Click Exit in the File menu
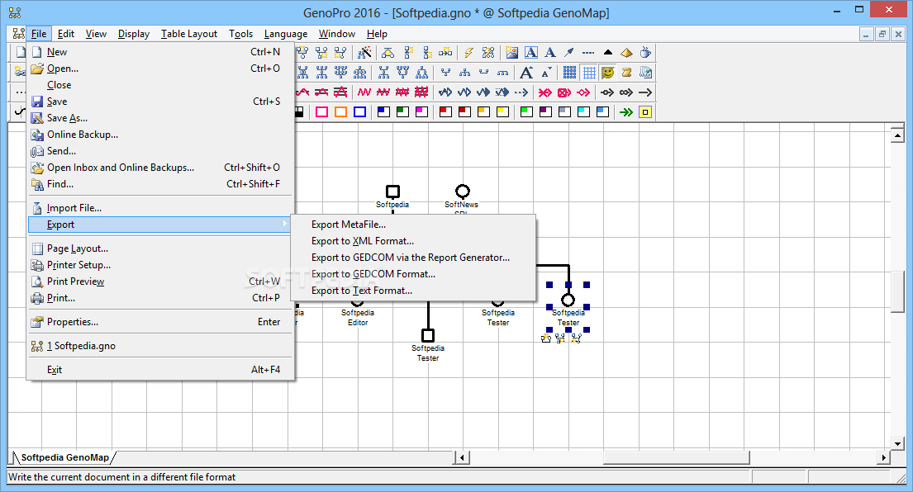This screenshot has width=913, height=492. (159, 369)
